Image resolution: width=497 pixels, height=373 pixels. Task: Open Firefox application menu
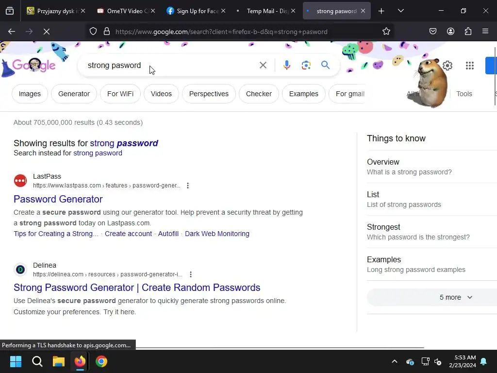[x=485, y=32]
